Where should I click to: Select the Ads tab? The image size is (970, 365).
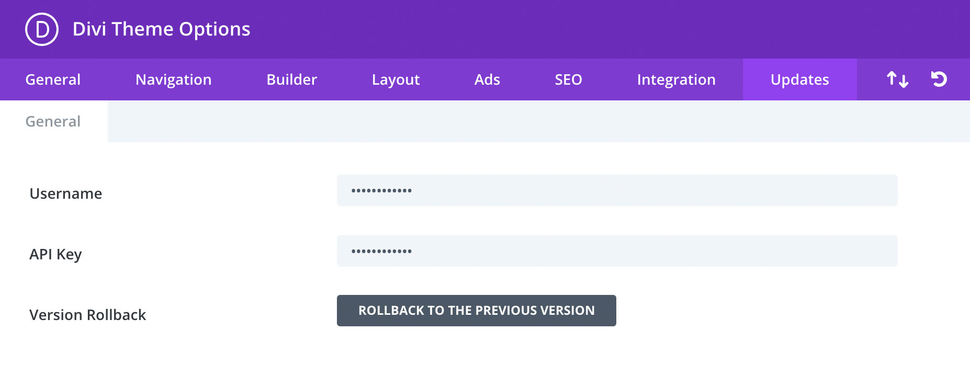tap(487, 79)
